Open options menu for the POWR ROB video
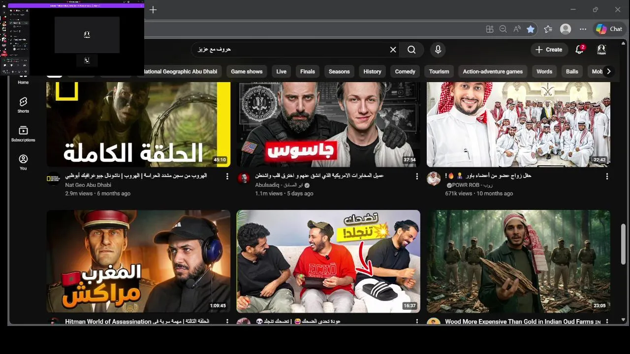Screen dimensions: 630x354 607,176
